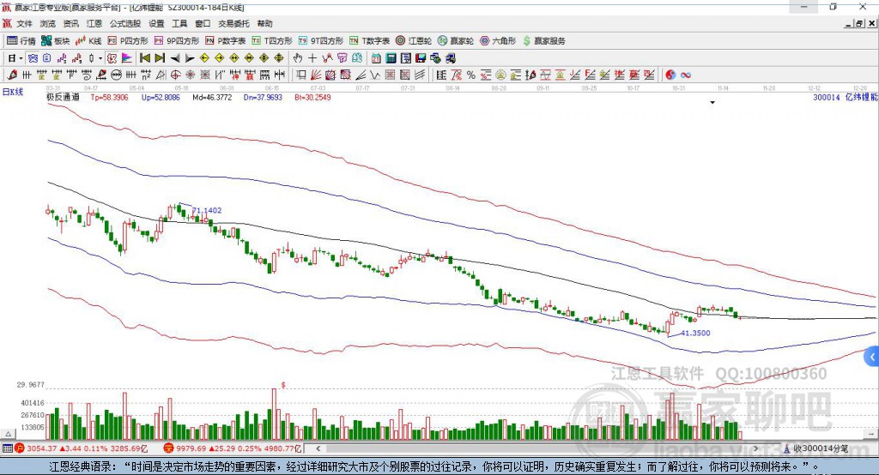This screenshot has height=475, width=879.
Task: Select the Gann fan lines tool
Action: point(316,75)
